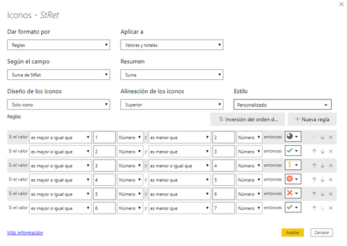Move the rule starting at 6 up

click(x=314, y=208)
